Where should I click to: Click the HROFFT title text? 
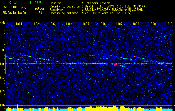click(17, 2)
